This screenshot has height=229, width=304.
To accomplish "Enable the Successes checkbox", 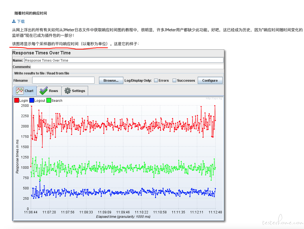I will coord(174,81).
